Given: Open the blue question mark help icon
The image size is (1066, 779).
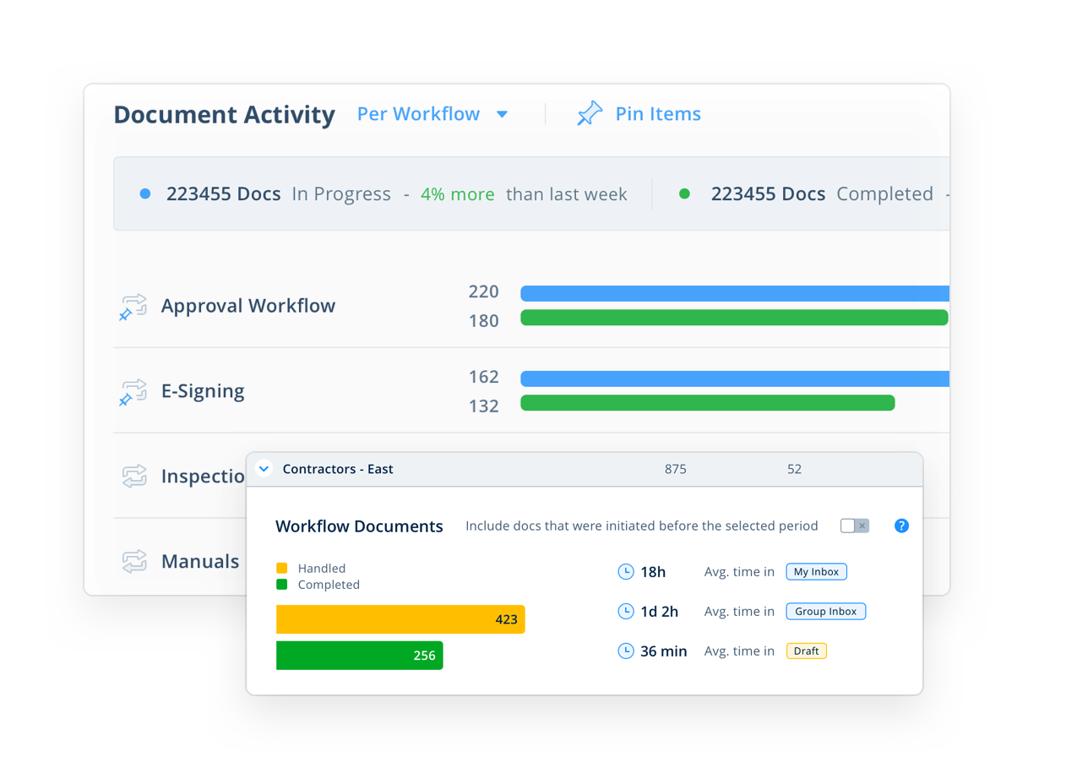Looking at the screenshot, I should click(901, 526).
